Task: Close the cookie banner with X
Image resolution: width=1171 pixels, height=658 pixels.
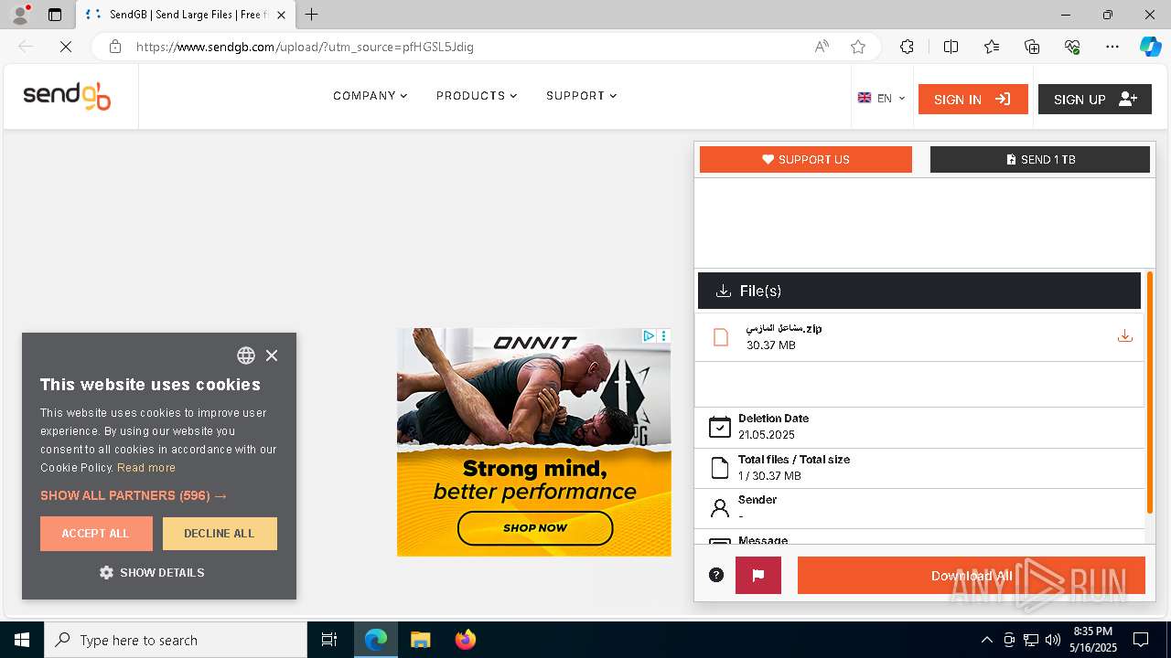Action: pos(272,356)
